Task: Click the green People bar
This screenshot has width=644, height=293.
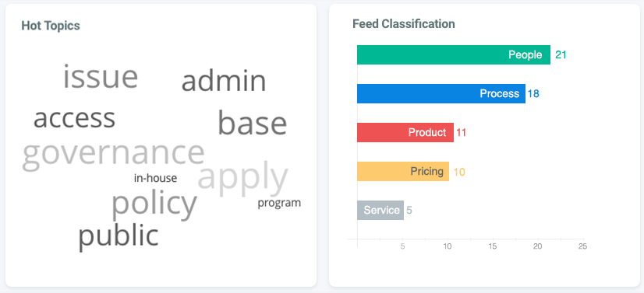Action: tap(454, 55)
